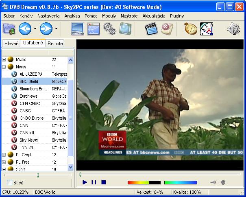Click the signal quality green-blue bar
This screenshot has width=246, height=197.
pos(181,182)
